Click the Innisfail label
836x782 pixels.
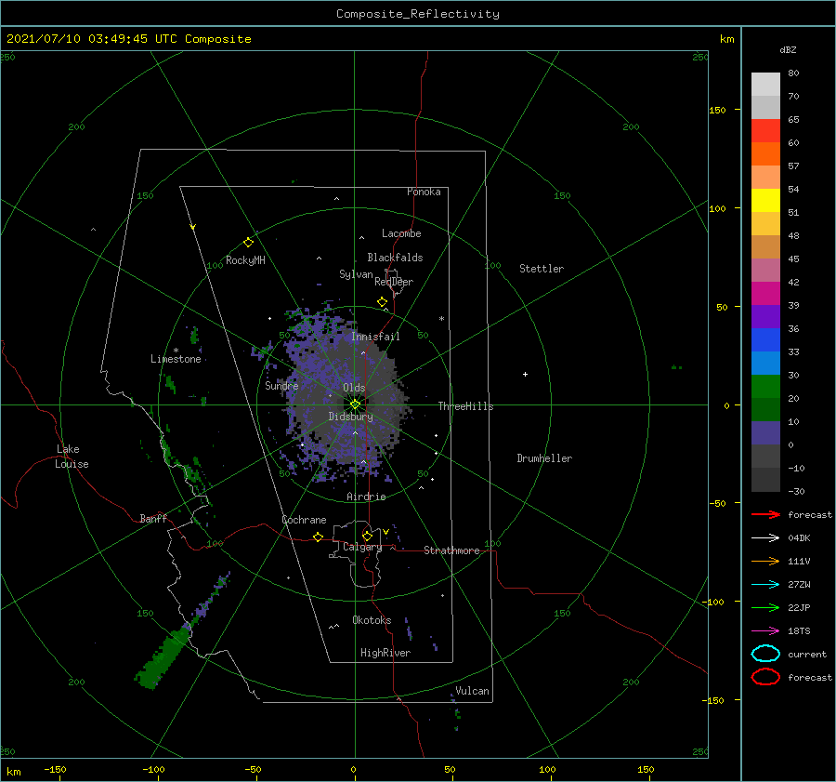point(375,337)
